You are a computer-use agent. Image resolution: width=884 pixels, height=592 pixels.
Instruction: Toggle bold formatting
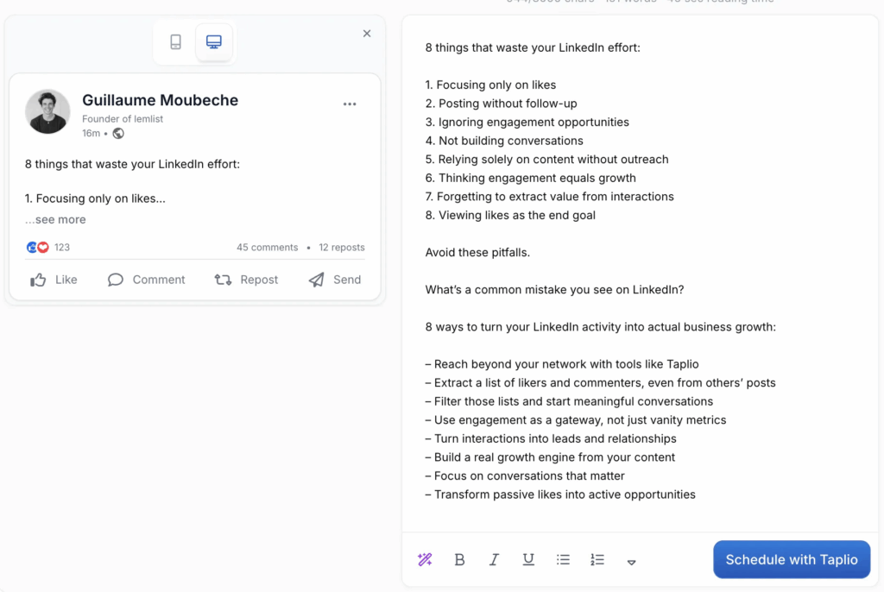459,560
